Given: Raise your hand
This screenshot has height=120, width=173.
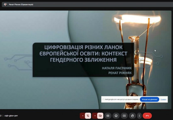Looking at the screenshot, I should [x=132, y=116].
